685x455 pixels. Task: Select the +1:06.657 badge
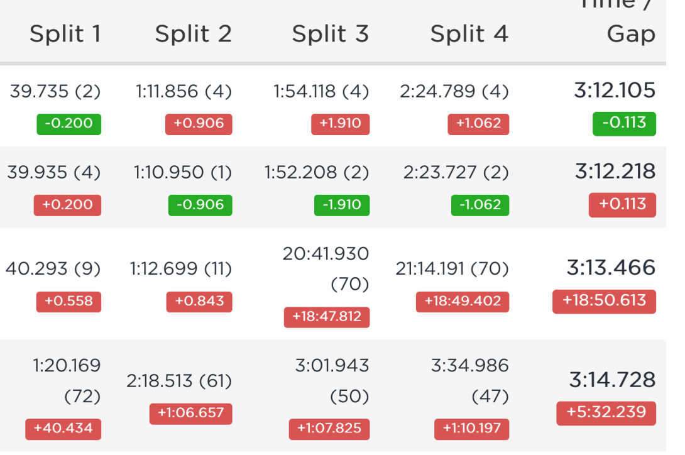pyautogui.click(x=191, y=414)
